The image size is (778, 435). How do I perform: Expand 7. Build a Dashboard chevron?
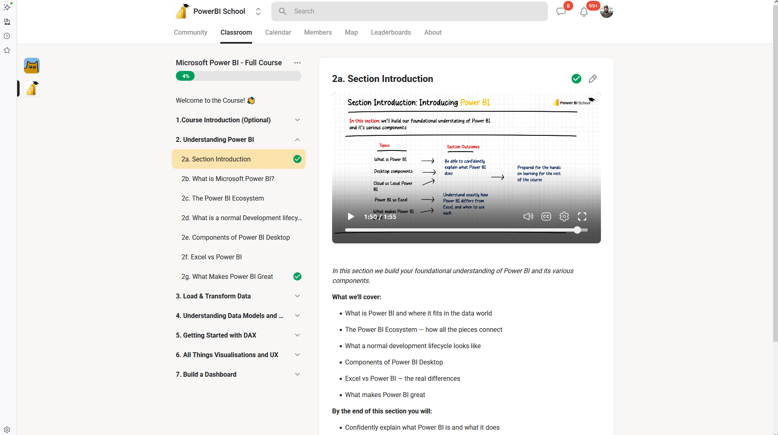pos(297,374)
